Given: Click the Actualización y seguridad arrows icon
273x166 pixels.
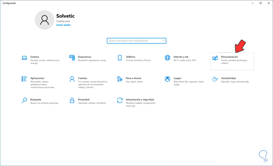Looking at the screenshot, I should tap(120, 100).
